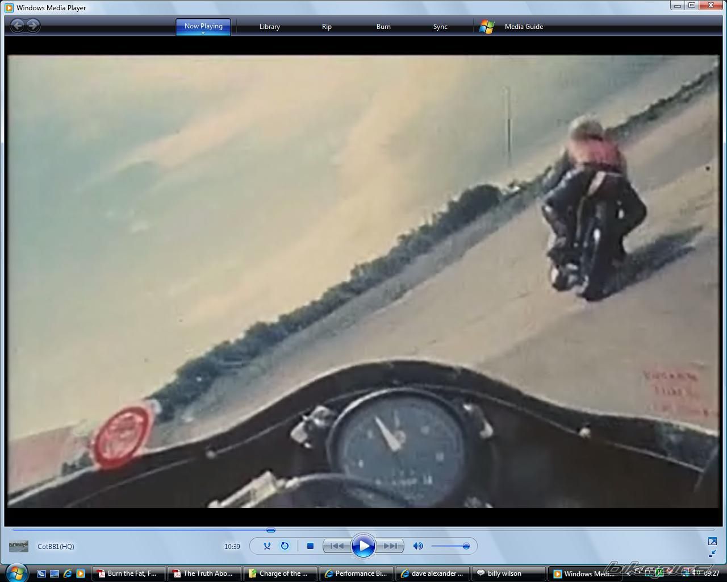Launch Media Player from Quick Launch
727x582 pixels.
(81, 574)
